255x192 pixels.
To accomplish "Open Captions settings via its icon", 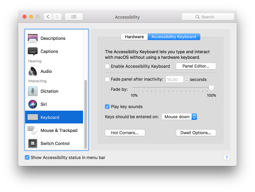I will 33,52.
